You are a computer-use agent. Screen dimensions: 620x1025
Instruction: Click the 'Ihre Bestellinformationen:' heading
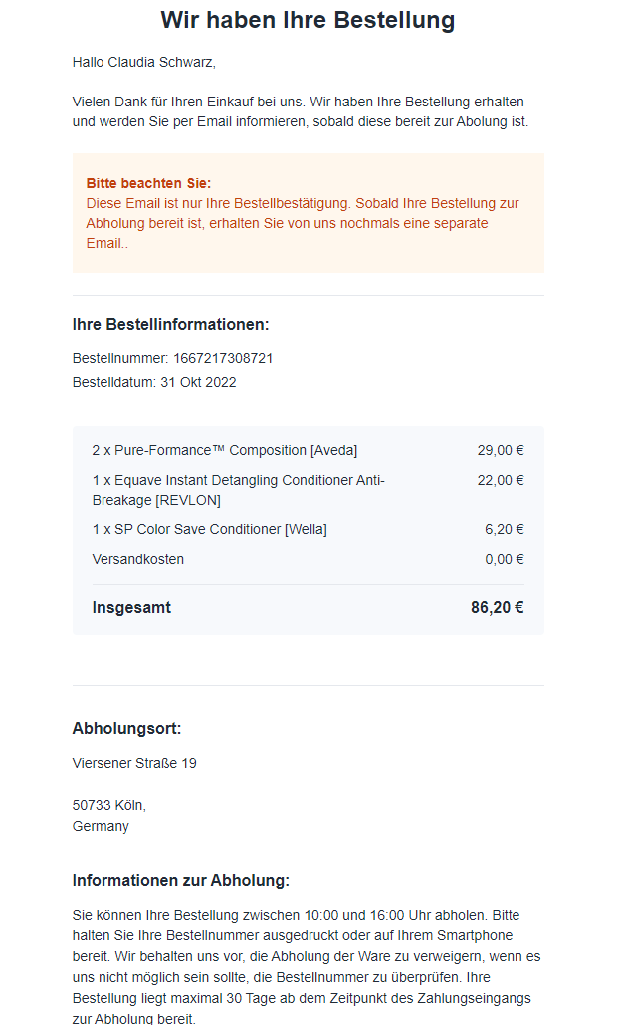[171, 324]
